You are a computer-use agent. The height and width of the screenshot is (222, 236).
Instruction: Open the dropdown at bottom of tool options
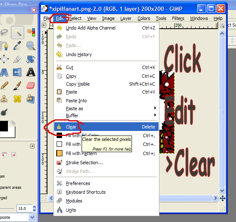click(x=32, y=217)
